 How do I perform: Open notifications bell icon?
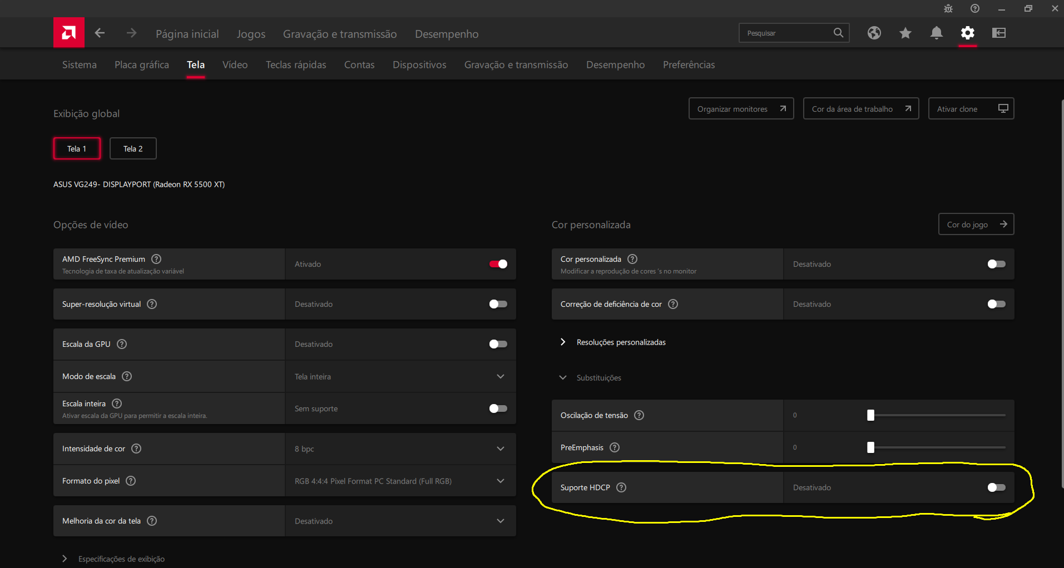coord(937,33)
